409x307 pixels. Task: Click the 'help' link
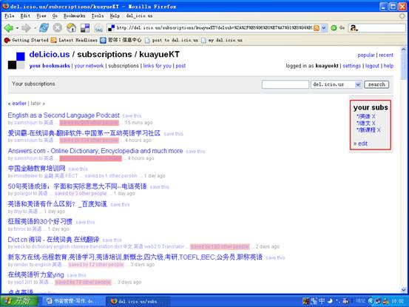click(388, 66)
